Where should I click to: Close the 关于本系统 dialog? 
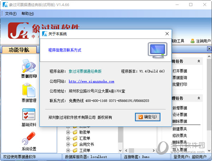point(167,34)
